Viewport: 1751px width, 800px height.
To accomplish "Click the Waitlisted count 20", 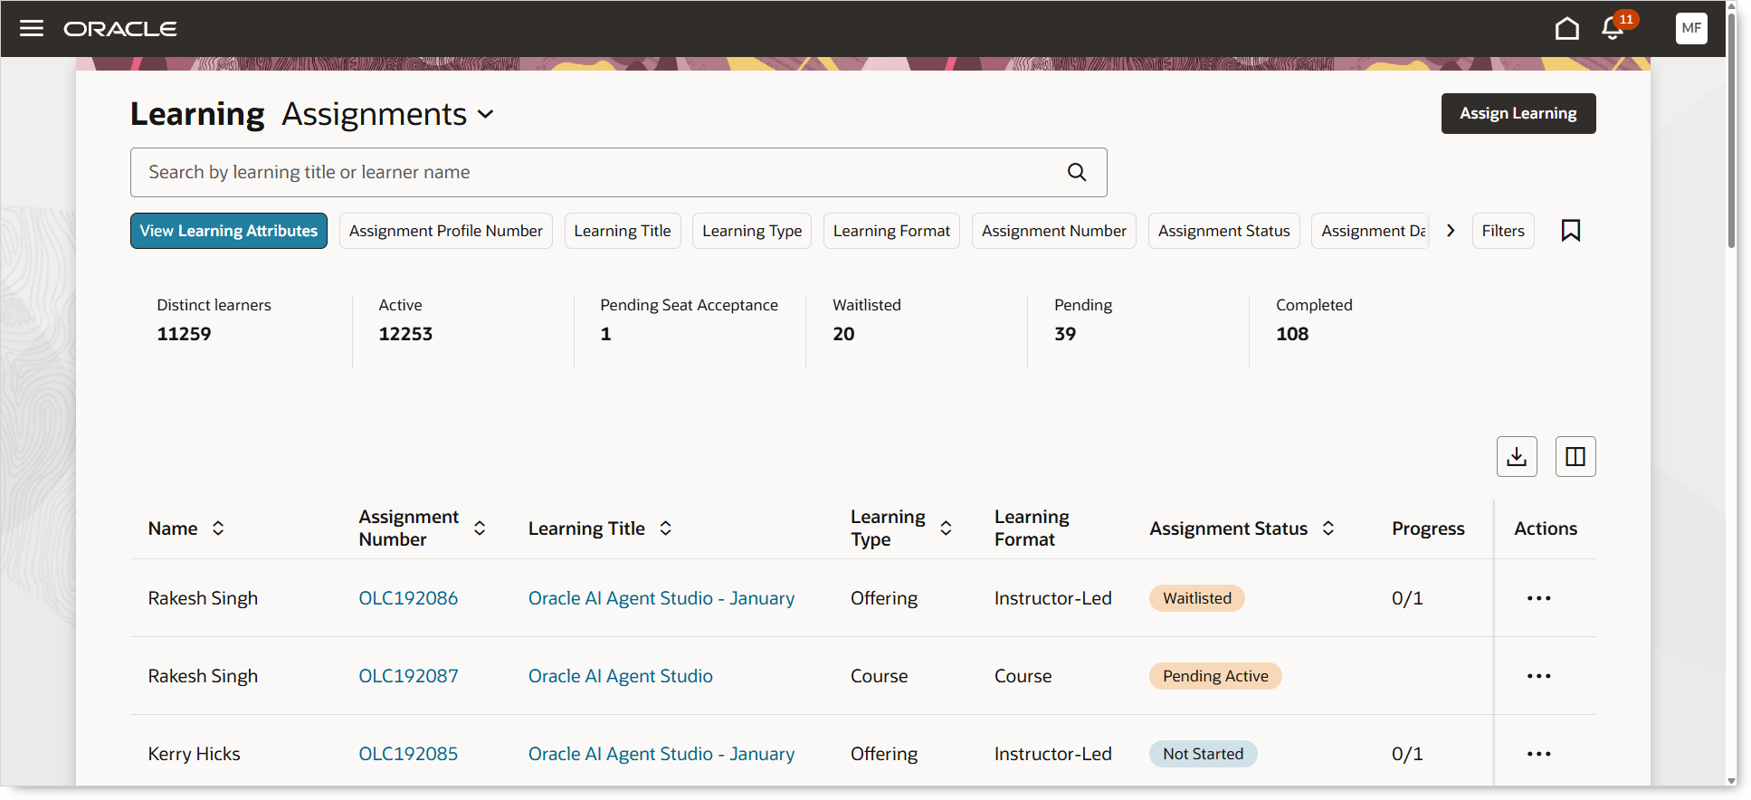I will [x=843, y=334].
